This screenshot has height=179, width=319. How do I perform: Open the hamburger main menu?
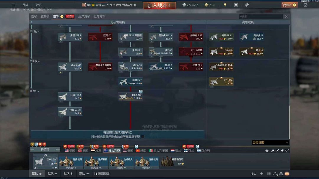coord(13,5)
